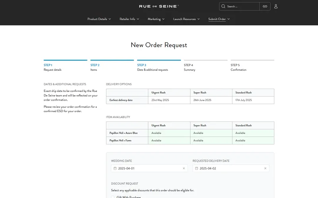Viewport: 318px width, 198px height.
Task: Click the requested delivery date calendar icon
Action: coord(196,168)
